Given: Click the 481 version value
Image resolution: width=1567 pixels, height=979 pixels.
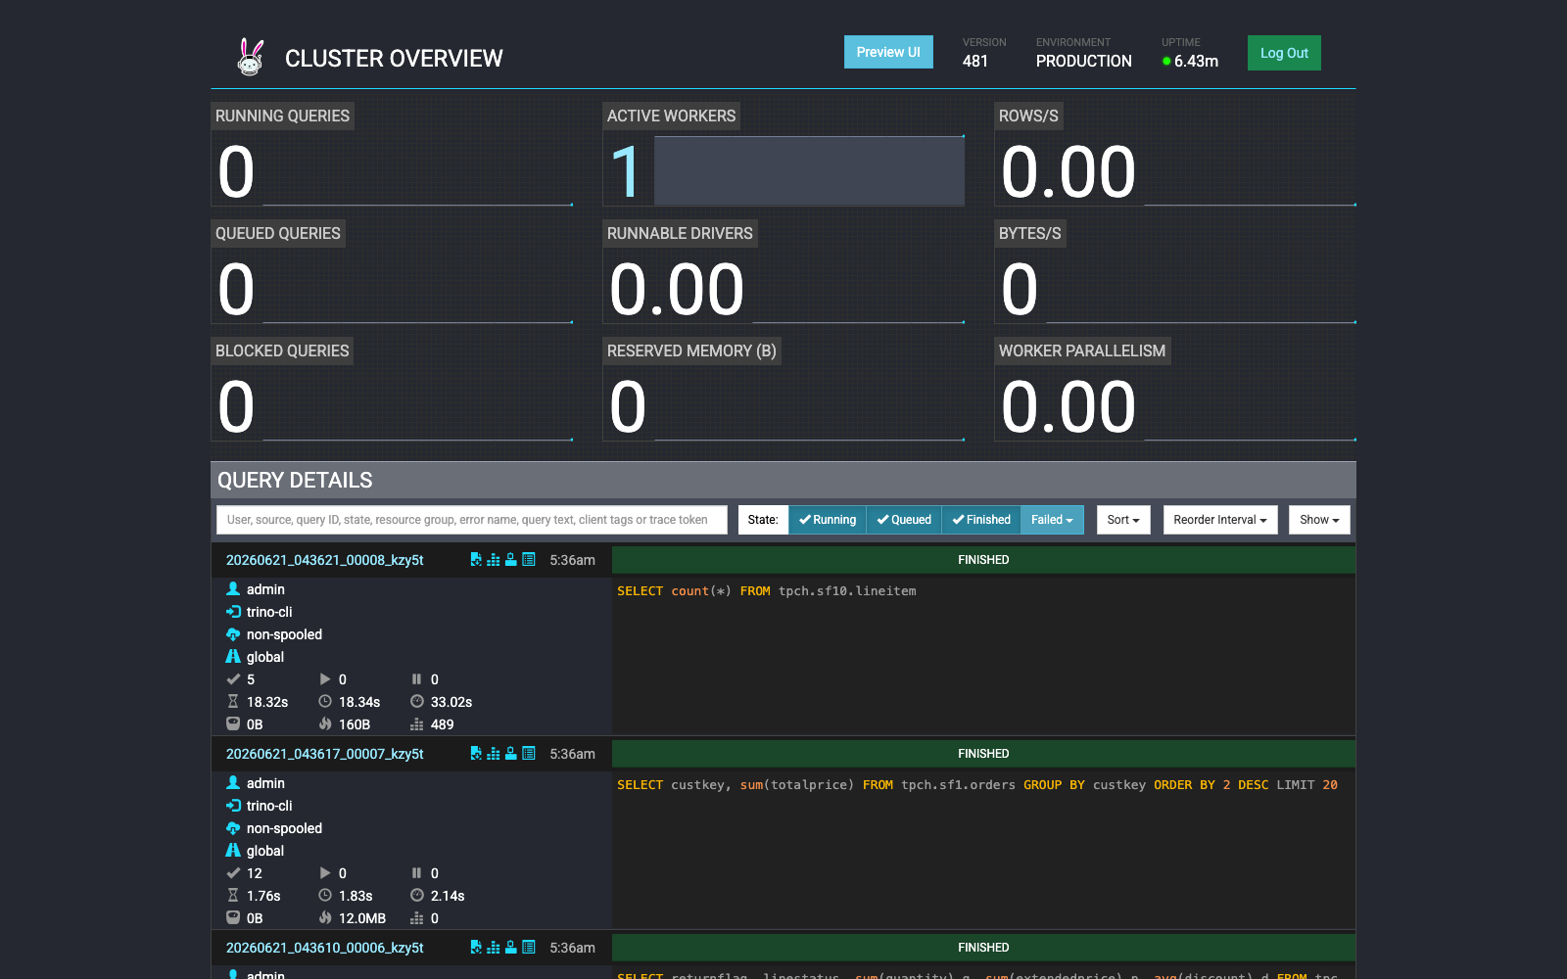Looking at the screenshot, I should (975, 61).
